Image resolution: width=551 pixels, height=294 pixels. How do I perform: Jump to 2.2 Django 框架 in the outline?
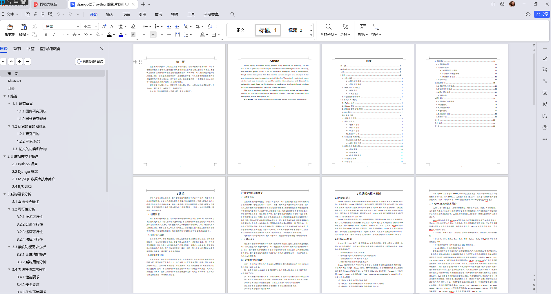[25, 171]
